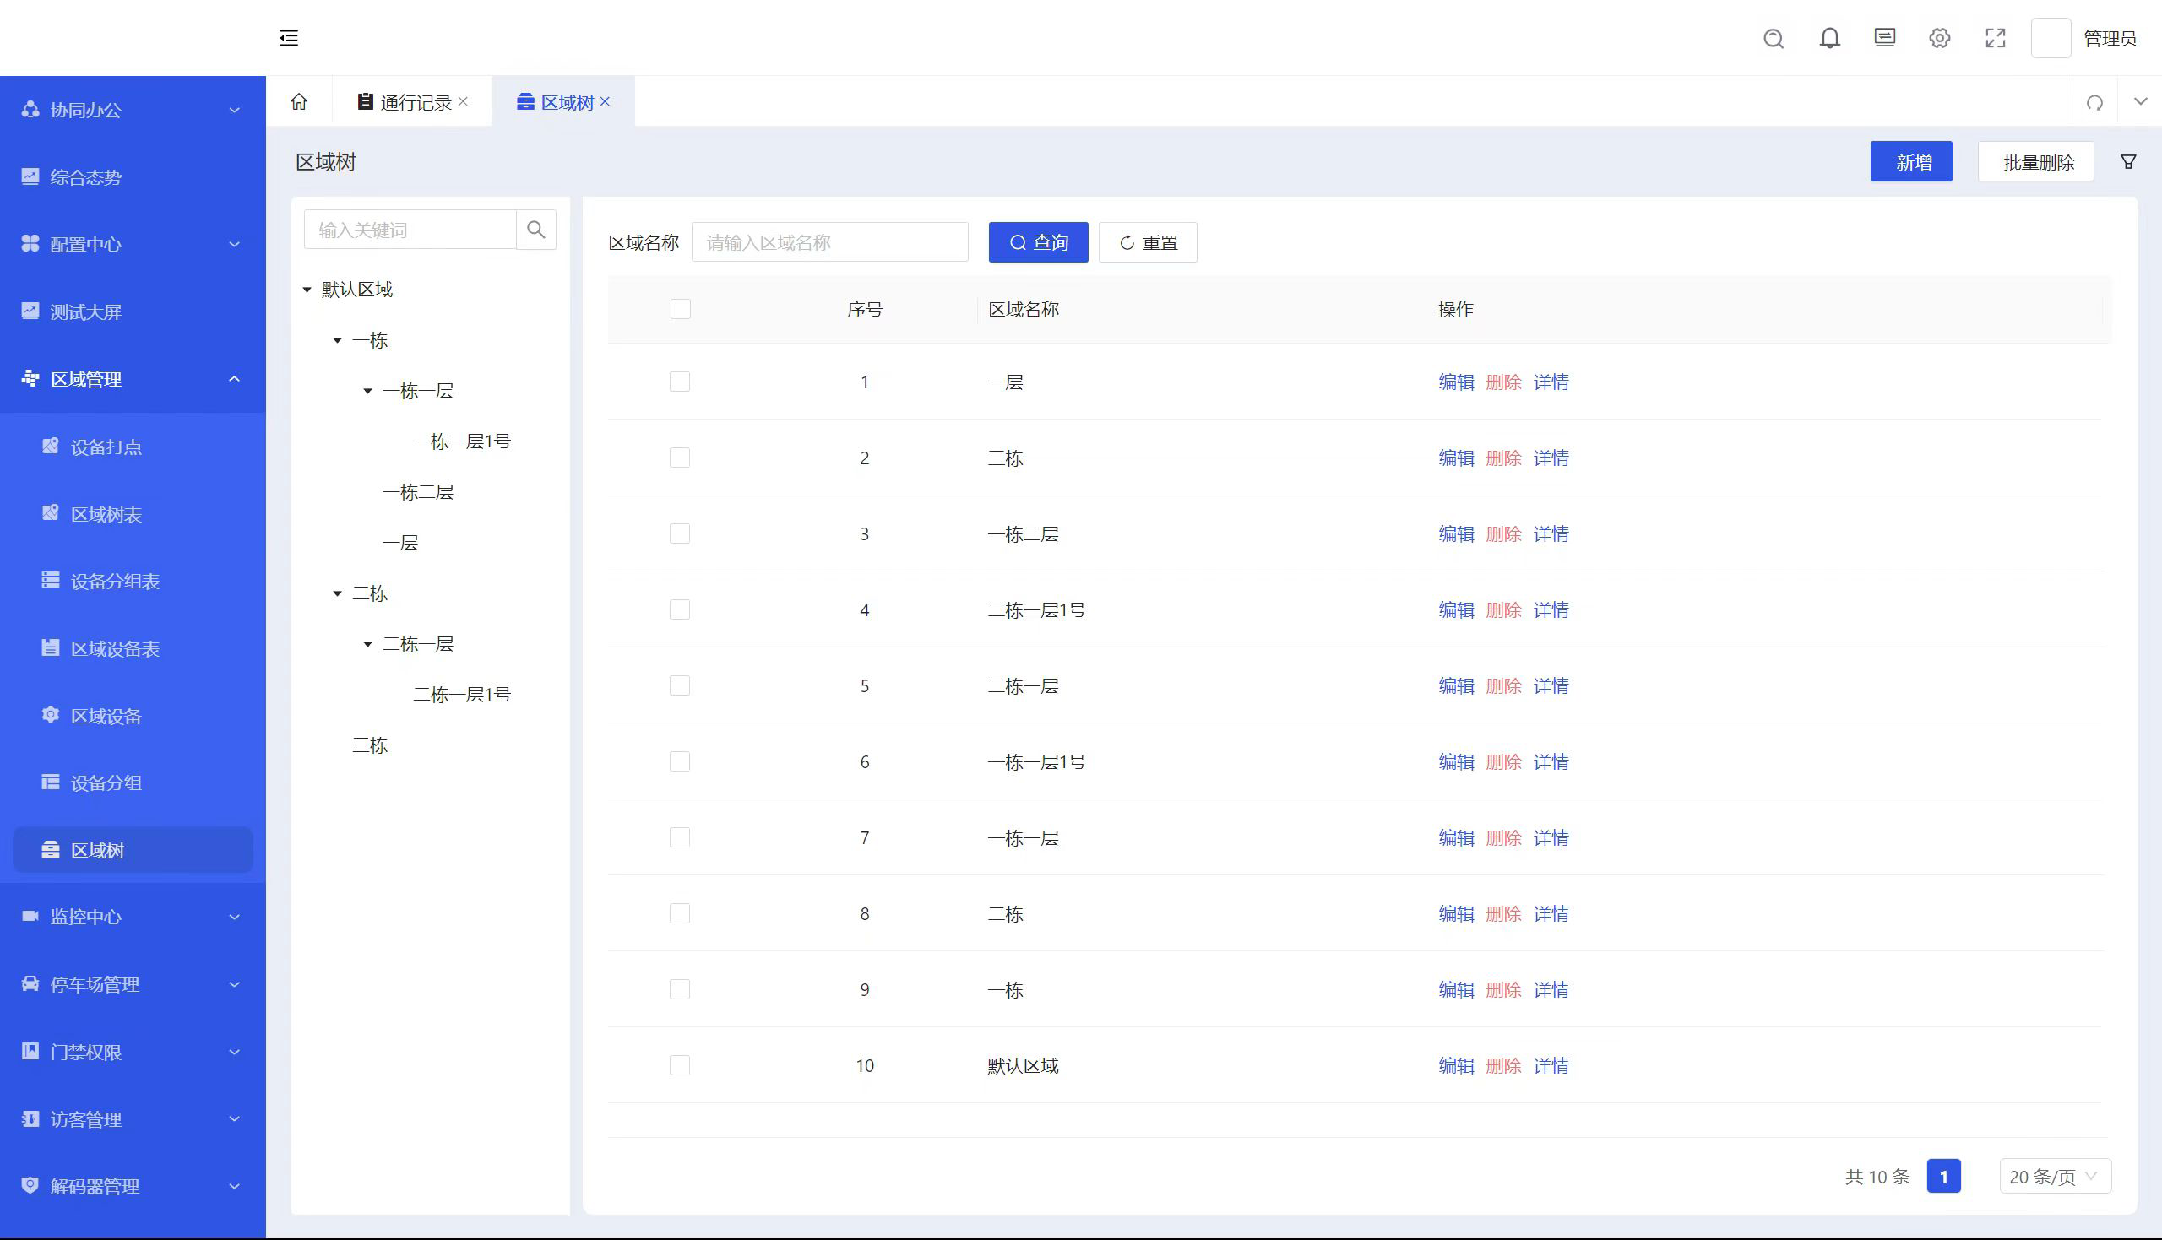The image size is (2162, 1240).
Task: Collapse the sidebar with the menu fold icon
Action: (x=289, y=37)
